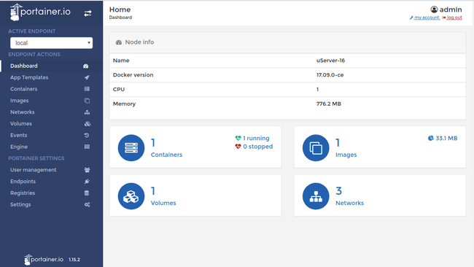474x267 pixels.
Task: Click the App Templates rocket icon
Action: click(x=87, y=77)
